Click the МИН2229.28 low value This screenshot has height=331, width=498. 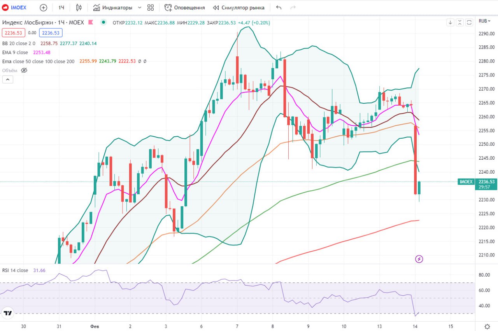pos(191,23)
